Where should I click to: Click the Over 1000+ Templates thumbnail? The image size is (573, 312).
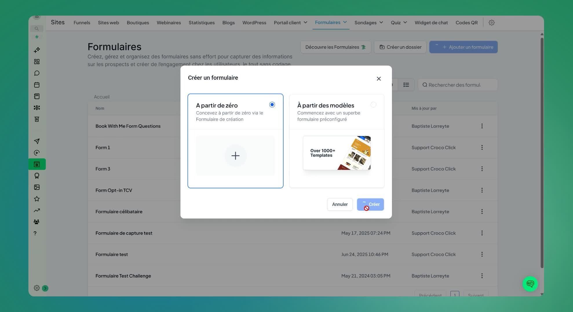[x=337, y=153]
